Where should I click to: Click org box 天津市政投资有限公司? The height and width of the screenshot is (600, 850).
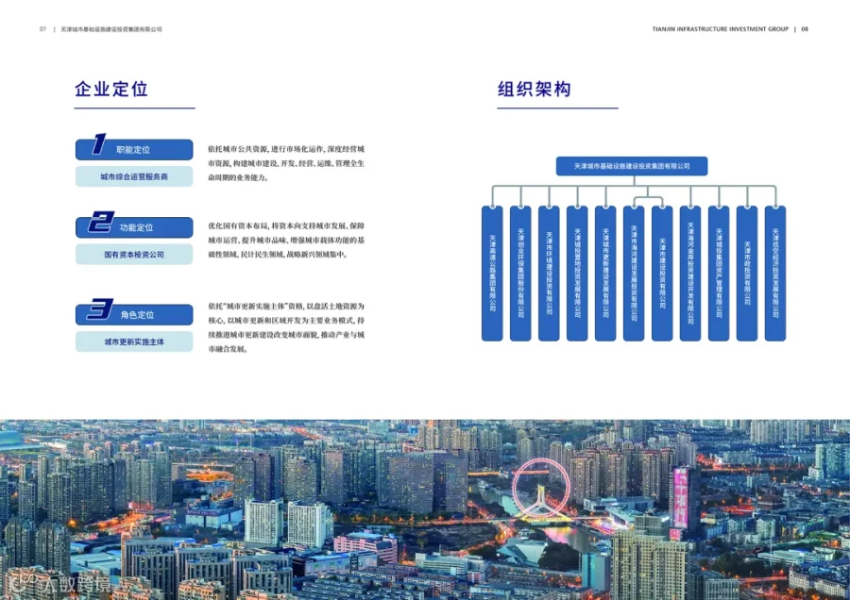[x=747, y=274]
